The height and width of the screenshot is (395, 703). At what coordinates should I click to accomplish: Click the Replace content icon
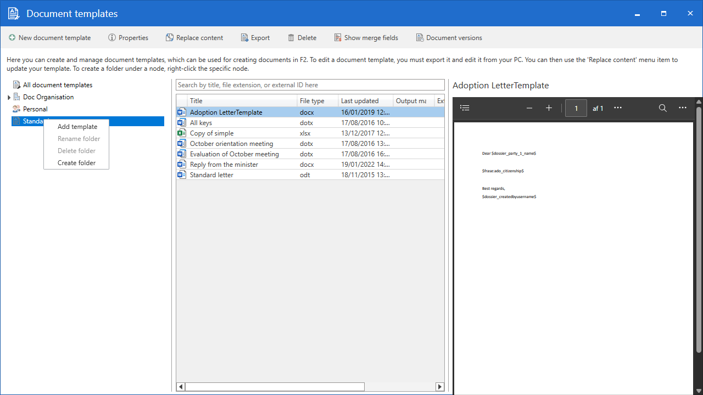tap(170, 38)
